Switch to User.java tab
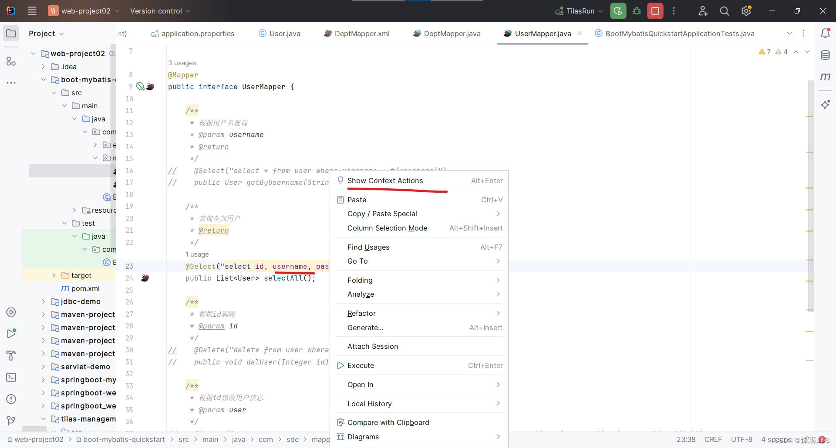 click(280, 33)
